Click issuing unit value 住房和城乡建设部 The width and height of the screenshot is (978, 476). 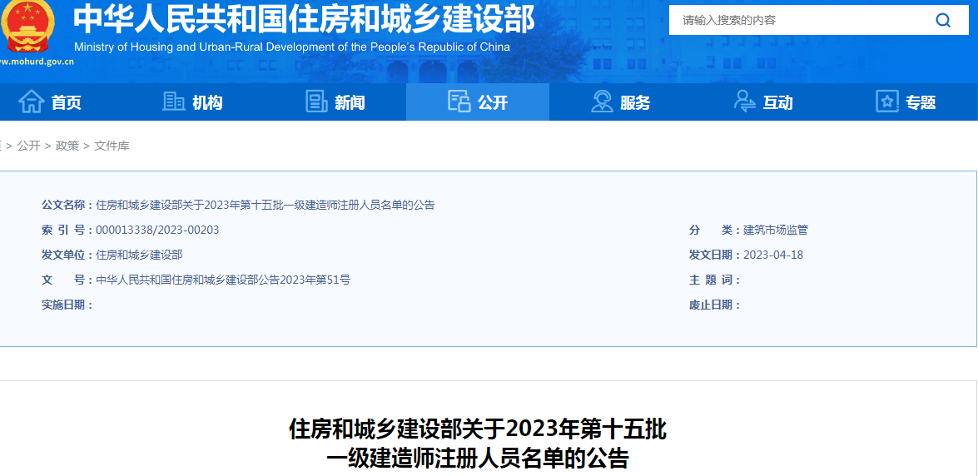pyautogui.click(x=139, y=255)
